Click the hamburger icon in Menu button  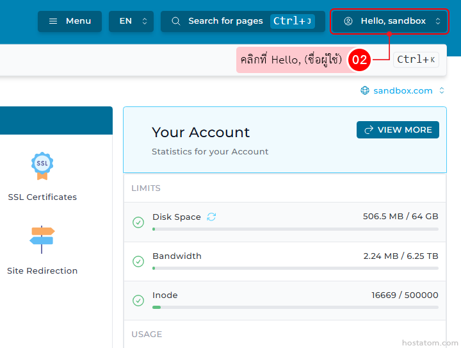[x=53, y=21]
